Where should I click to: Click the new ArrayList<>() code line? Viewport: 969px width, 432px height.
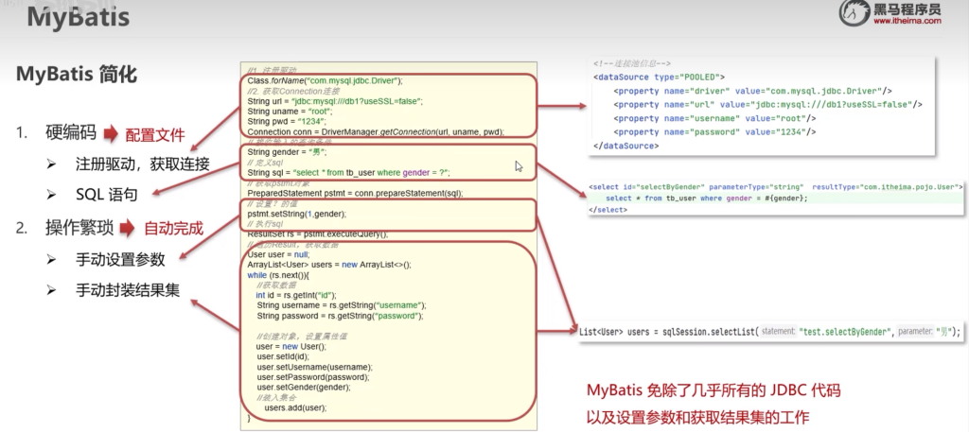[x=328, y=264]
